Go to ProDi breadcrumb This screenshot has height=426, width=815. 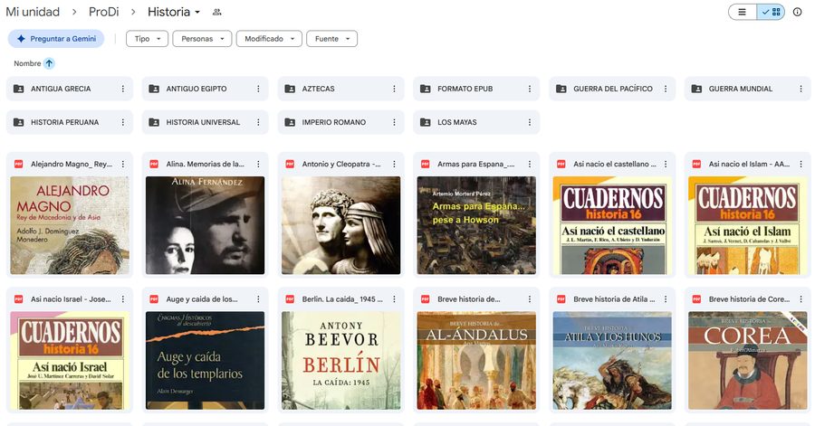click(x=103, y=12)
